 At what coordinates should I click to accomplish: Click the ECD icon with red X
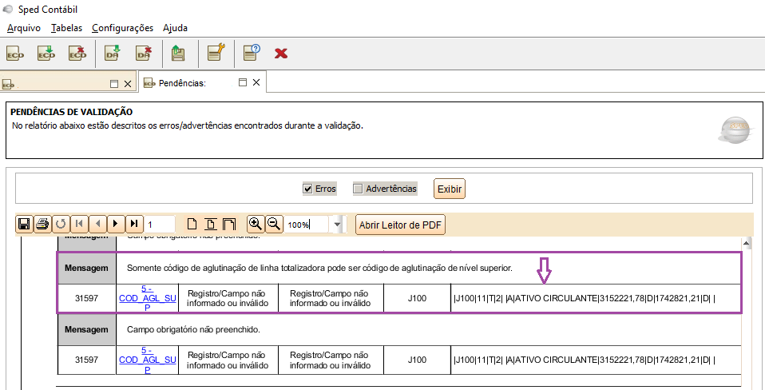pos(77,54)
